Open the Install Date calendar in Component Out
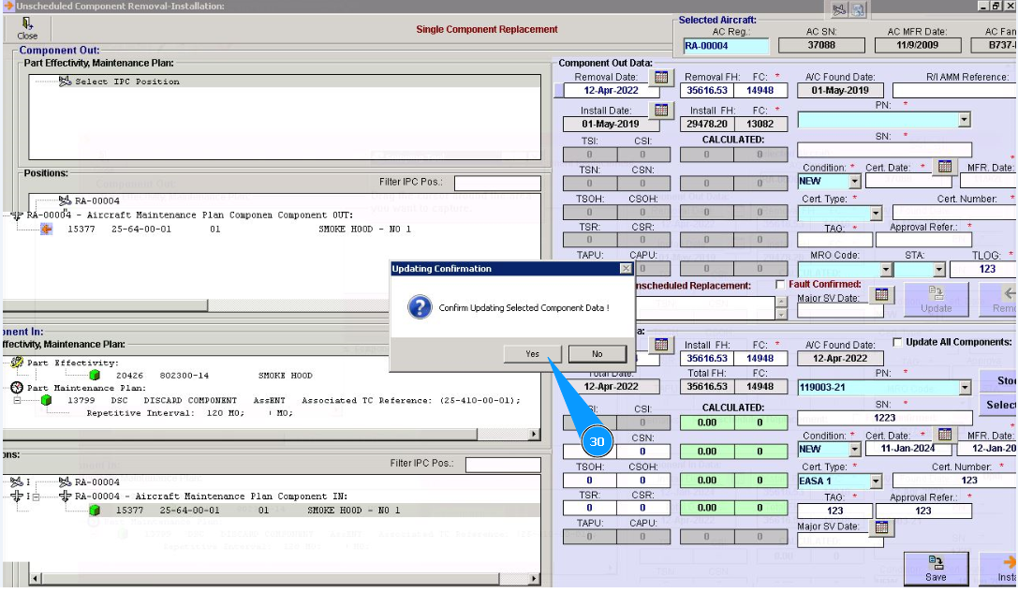The height and width of the screenshot is (593, 1018). coord(662,111)
